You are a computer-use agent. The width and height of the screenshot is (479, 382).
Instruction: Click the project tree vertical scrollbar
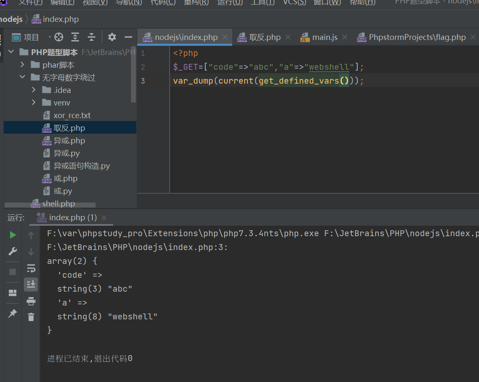133,74
